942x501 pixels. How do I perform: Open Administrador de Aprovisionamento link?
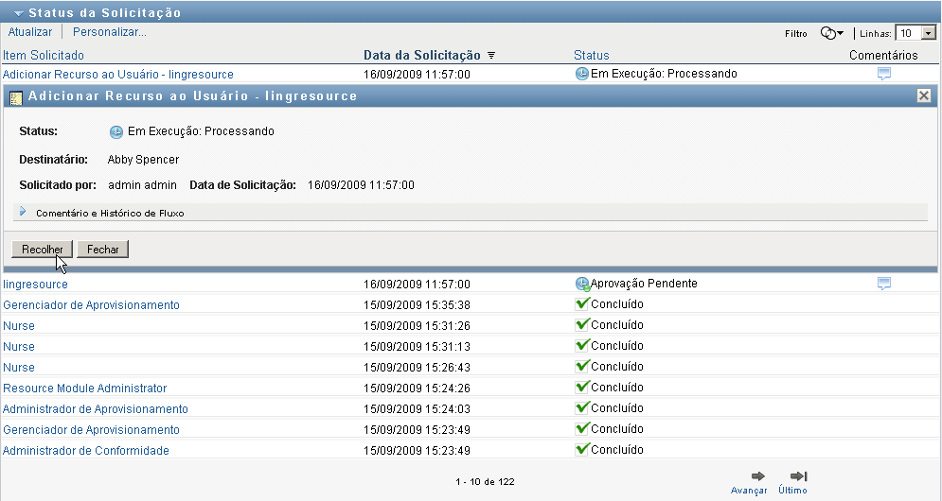click(x=96, y=409)
